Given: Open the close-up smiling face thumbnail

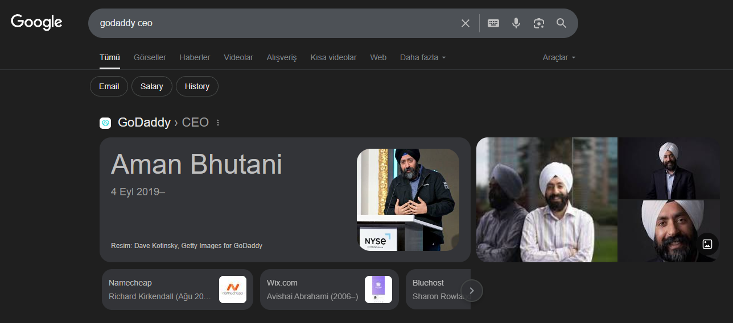Looking at the screenshot, I should [669, 231].
